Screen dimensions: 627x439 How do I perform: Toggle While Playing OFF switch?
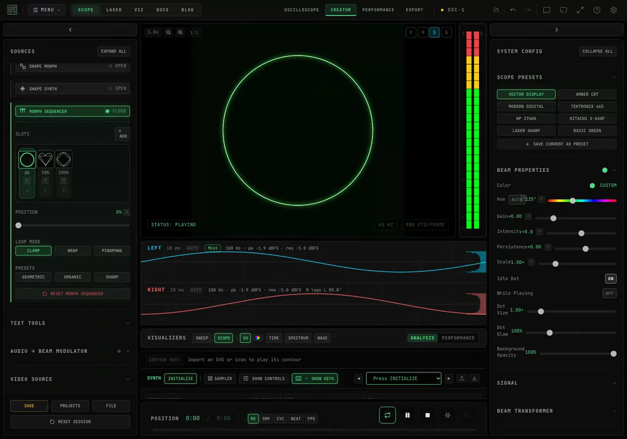[609, 293]
